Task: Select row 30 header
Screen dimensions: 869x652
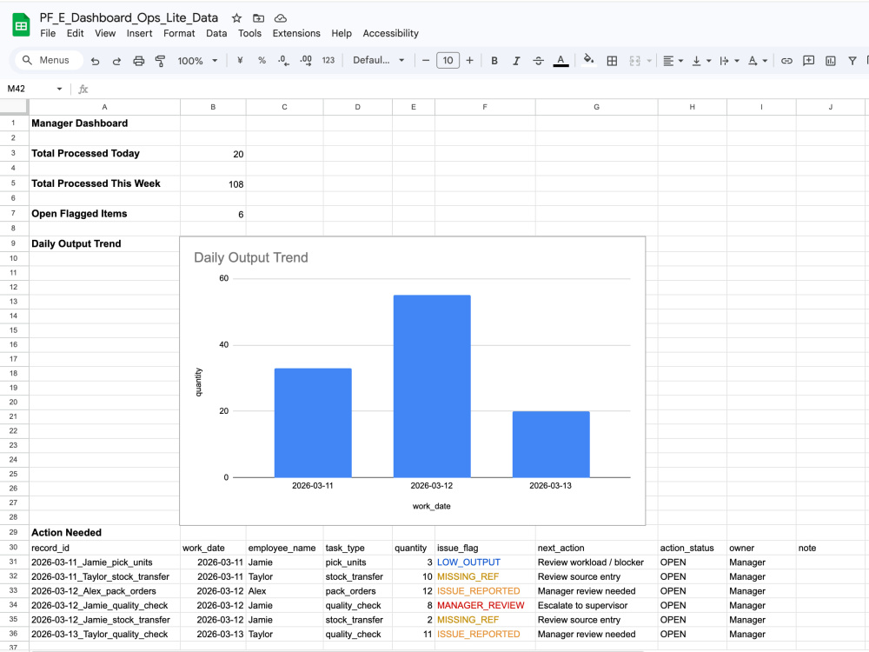Action: coord(14,548)
